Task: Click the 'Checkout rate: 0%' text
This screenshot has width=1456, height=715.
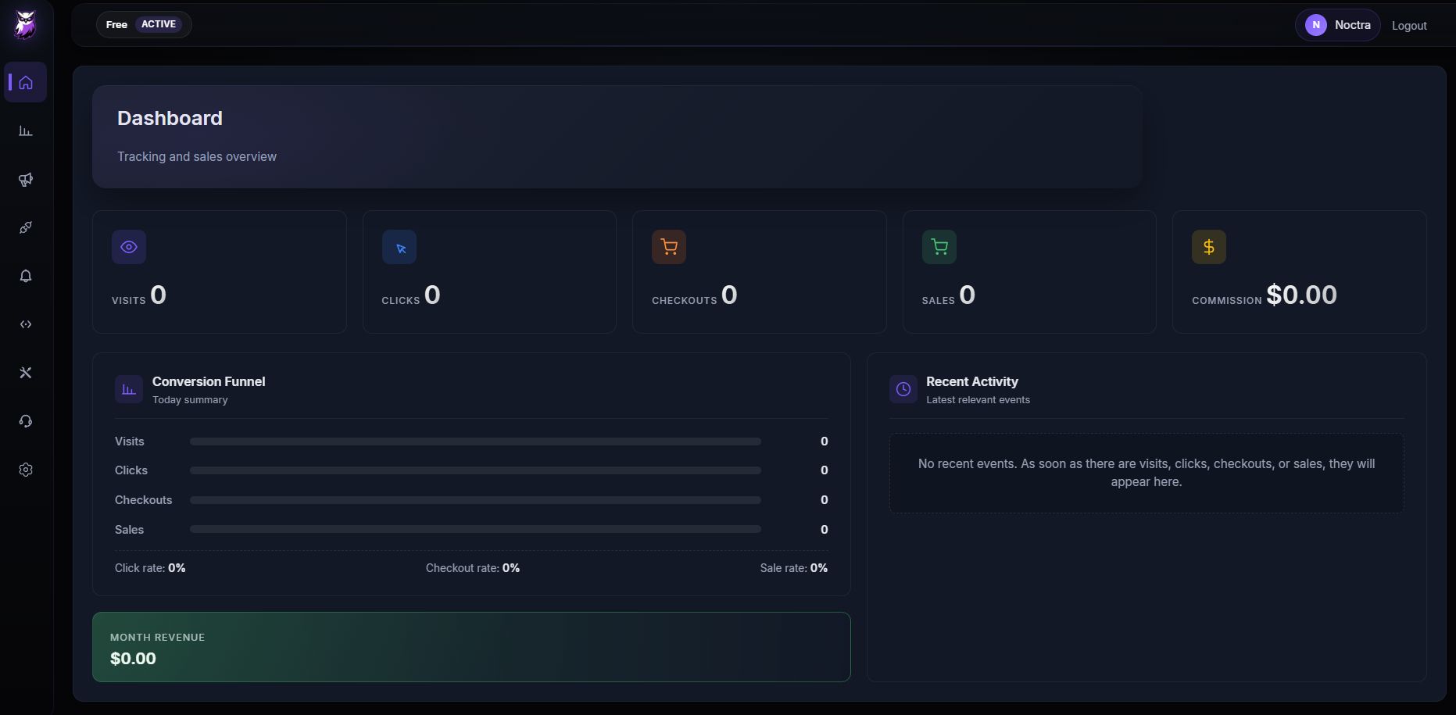Action: (473, 568)
